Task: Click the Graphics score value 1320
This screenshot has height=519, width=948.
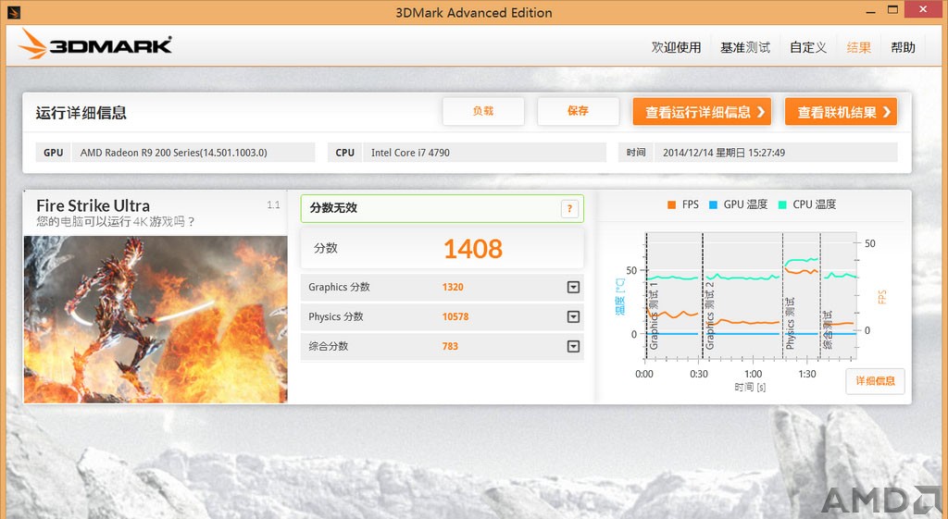Action: coord(453,287)
